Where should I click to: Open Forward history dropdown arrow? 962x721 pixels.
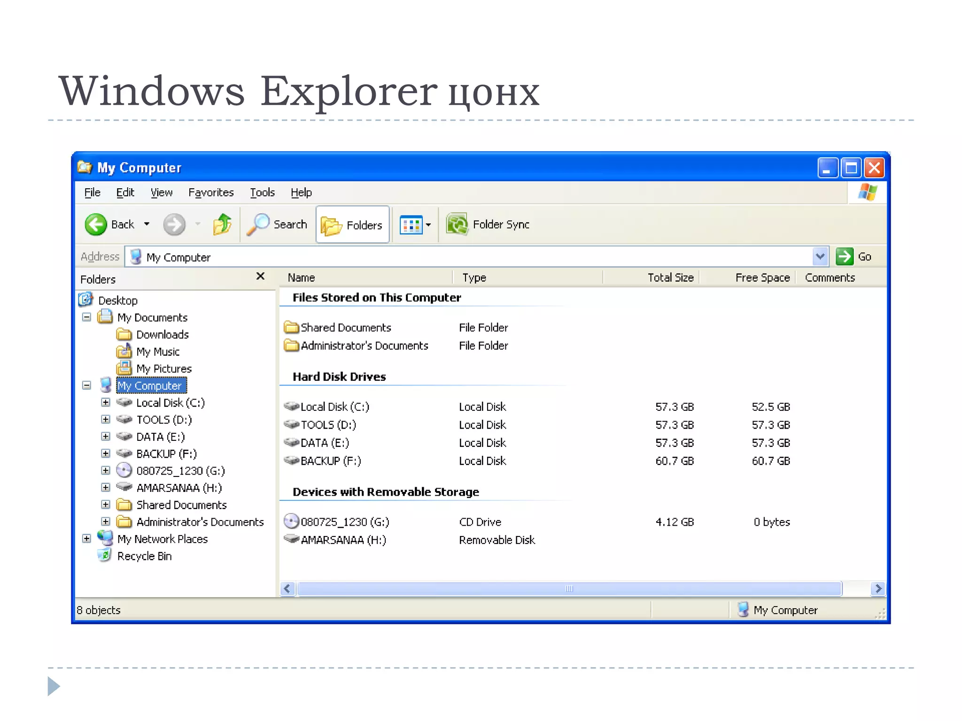pyautogui.click(x=198, y=224)
